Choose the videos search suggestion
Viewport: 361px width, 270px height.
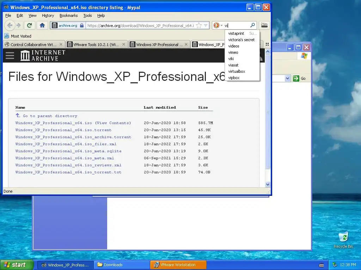click(242, 46)
